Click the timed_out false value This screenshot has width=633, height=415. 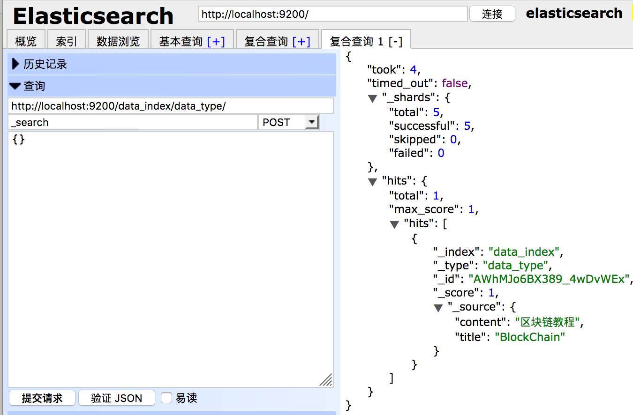click(455, 83)
